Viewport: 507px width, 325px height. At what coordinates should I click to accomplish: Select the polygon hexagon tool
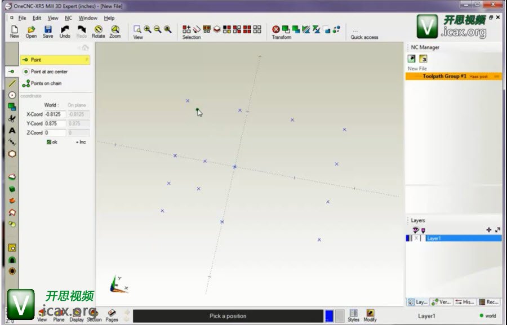tap(12, 154)
